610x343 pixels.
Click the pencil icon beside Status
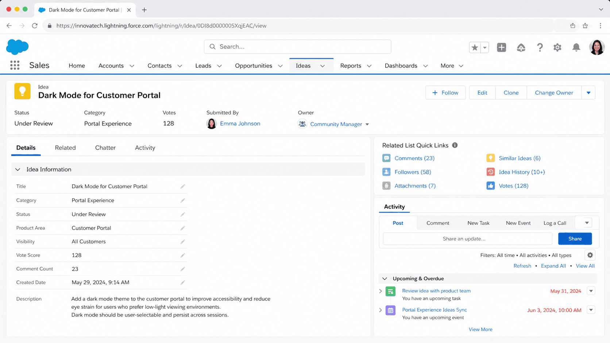pyautogui.click(x=183, y=214)
